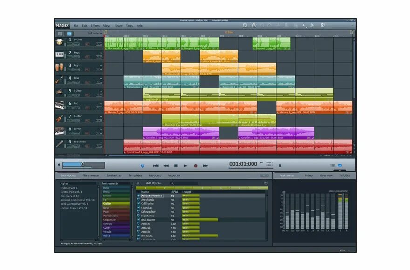The width and height of the screenshot is (410, 270).
Task: Toggle loop playback button
Action: (143, 166)
